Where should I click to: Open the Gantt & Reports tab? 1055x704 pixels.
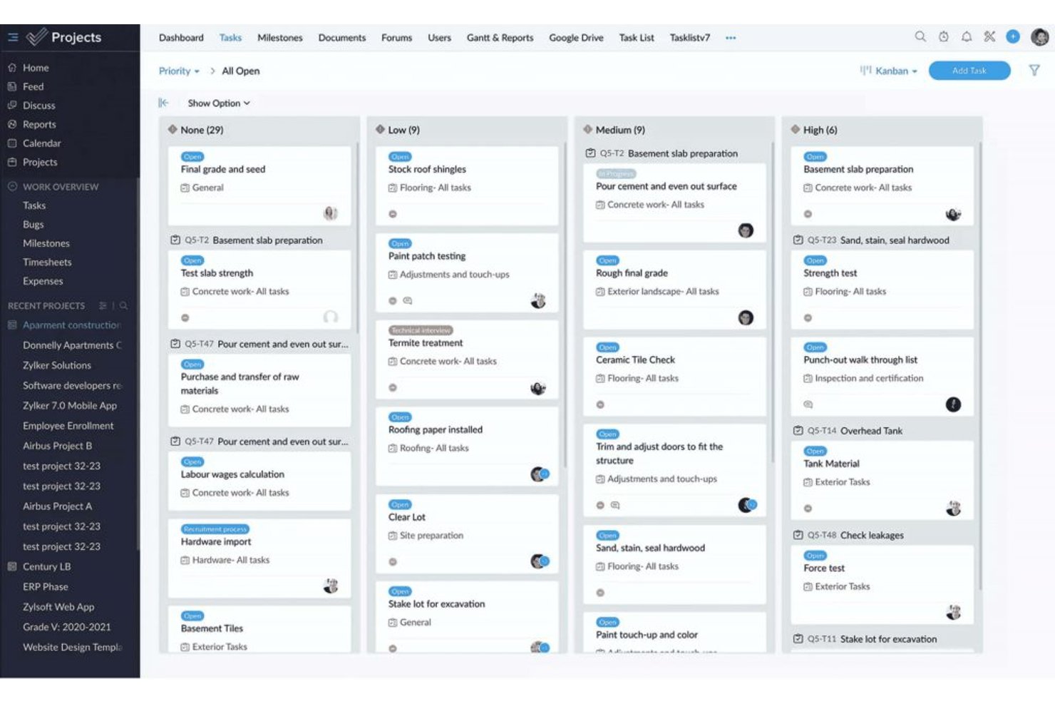500,38
